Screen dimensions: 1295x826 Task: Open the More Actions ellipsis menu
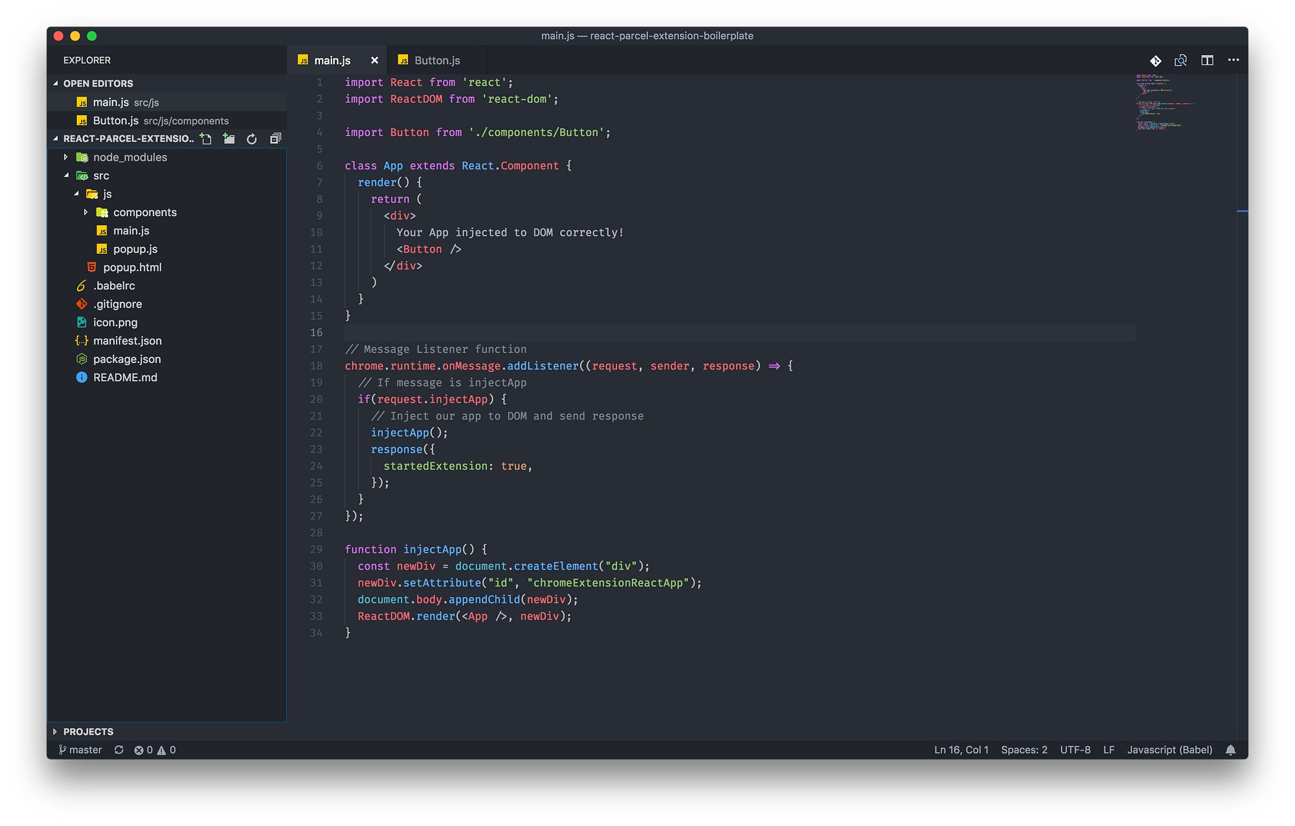coord(1233,60)
